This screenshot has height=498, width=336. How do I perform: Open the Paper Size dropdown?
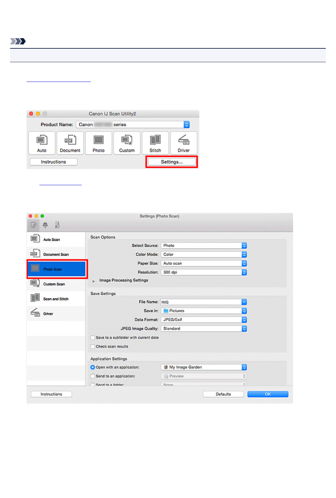tap(204, 263)
